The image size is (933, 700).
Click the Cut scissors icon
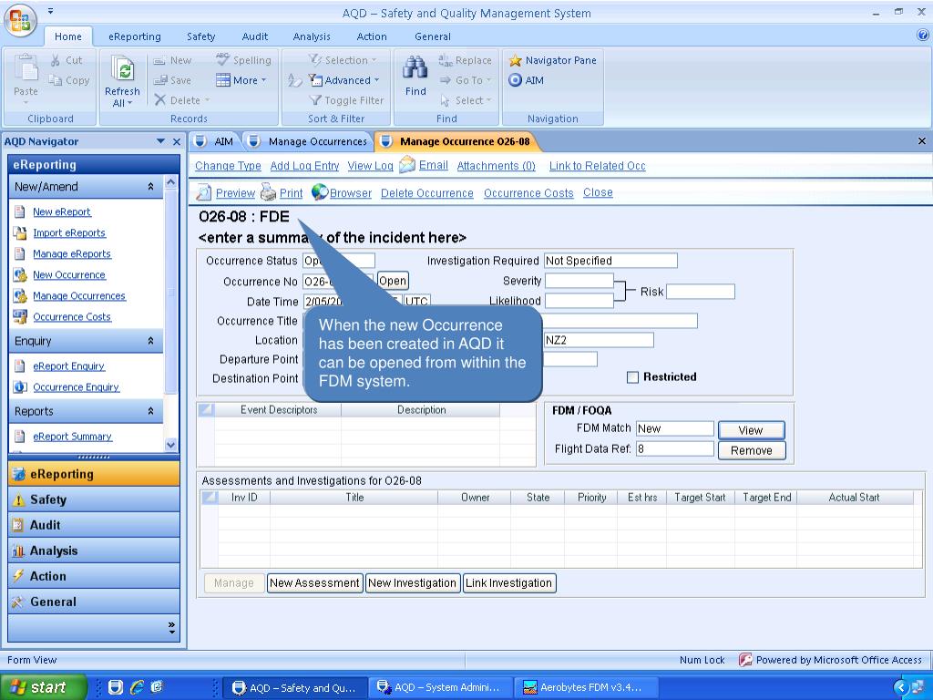[56, 61]
